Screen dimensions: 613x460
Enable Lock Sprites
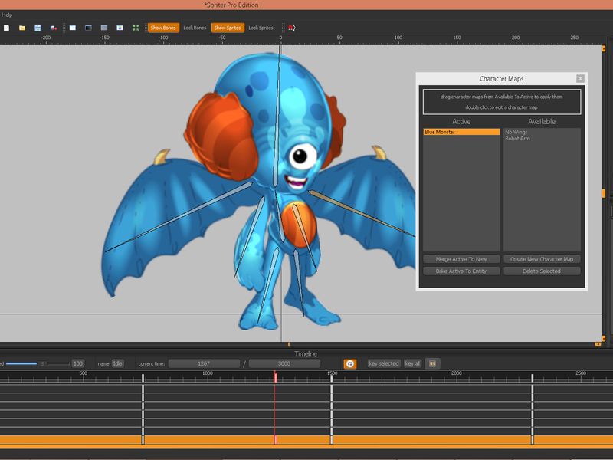tap(261, 28)
